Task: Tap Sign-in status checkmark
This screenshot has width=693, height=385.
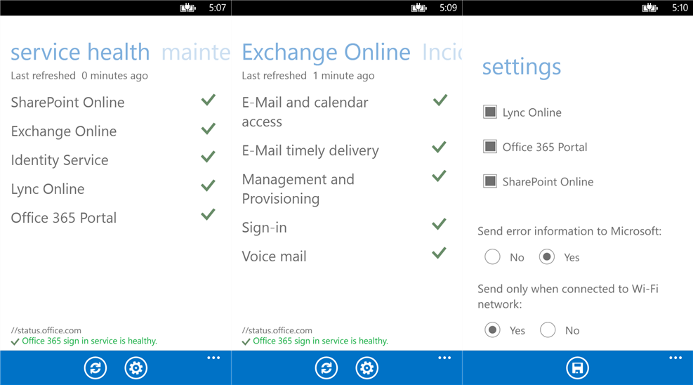Action: point(439,224)
